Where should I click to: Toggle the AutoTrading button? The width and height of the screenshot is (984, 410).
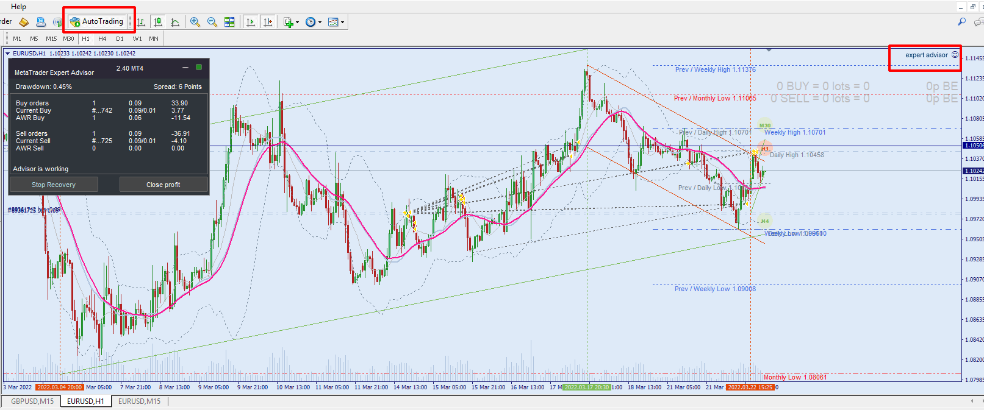click(x=97, y=21)
